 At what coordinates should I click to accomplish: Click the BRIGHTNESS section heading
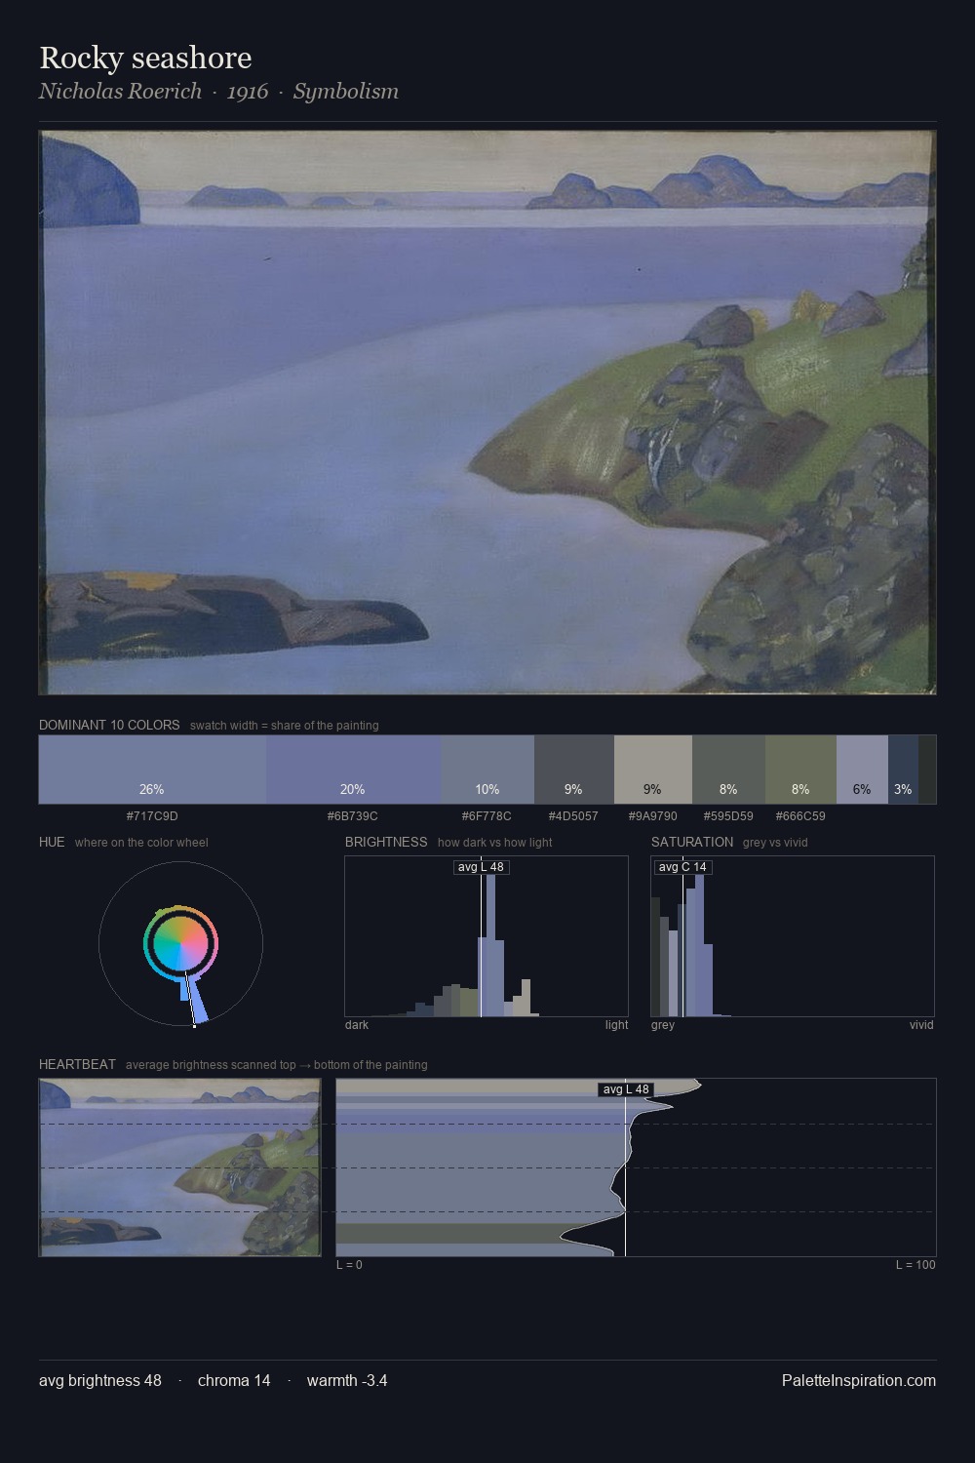(x=386, y=842)
